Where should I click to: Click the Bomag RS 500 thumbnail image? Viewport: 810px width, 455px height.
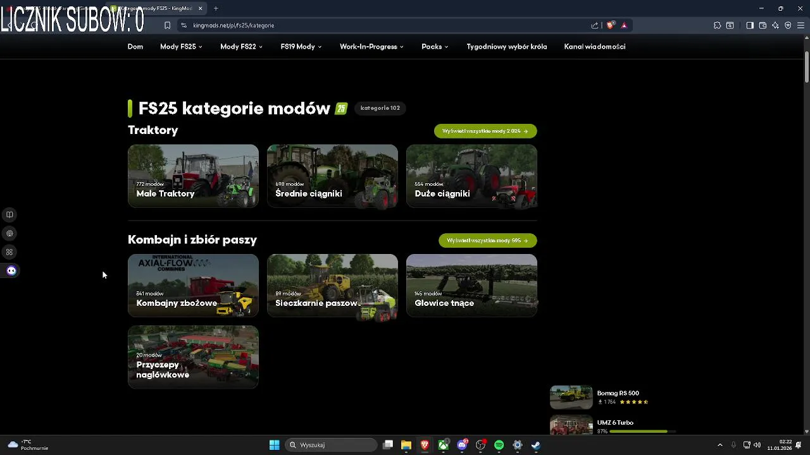(x=571, y=397)
